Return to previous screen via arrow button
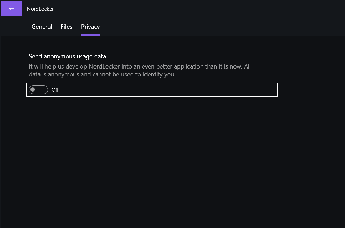 11,8
